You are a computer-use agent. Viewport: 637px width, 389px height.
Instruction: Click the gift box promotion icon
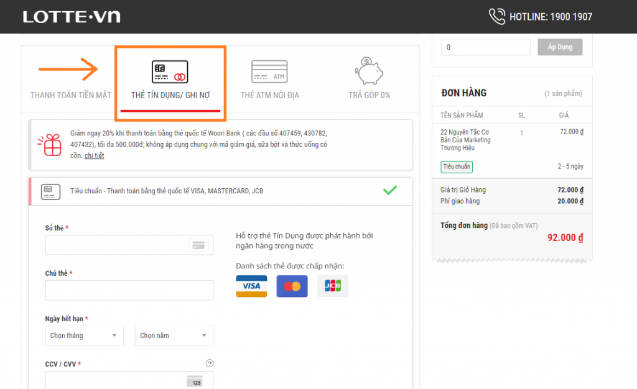pos(49,144)
